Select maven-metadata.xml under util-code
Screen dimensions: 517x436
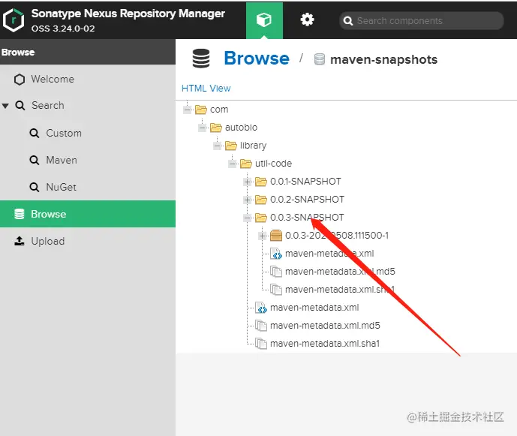click(x=314, y=308)
